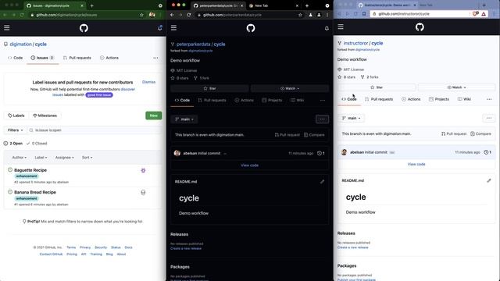Image resolution: width=500 pixels, height=281 pixels.
Task: Open notifications bell in middle peterparkerdata window
Action: click(327, 28)
